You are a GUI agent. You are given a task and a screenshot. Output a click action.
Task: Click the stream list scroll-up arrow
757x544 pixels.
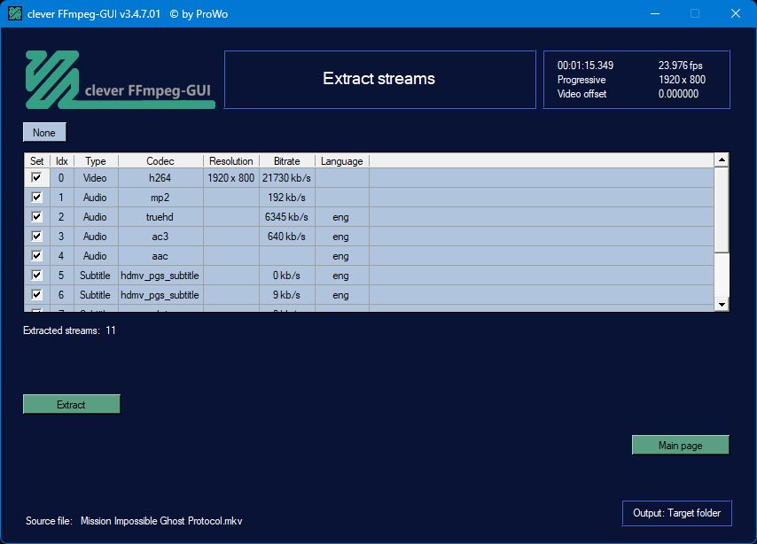pyautogui.click(x=722, y=159)
